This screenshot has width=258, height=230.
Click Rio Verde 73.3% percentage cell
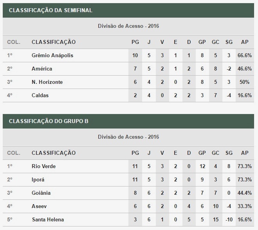(245, 166)
